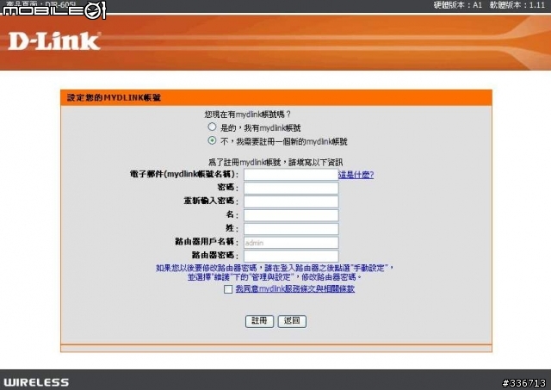Select the 是的，我有mydlink帳號 radio button
Viewport: 551px width, 390px height.
tap(212, 127)
